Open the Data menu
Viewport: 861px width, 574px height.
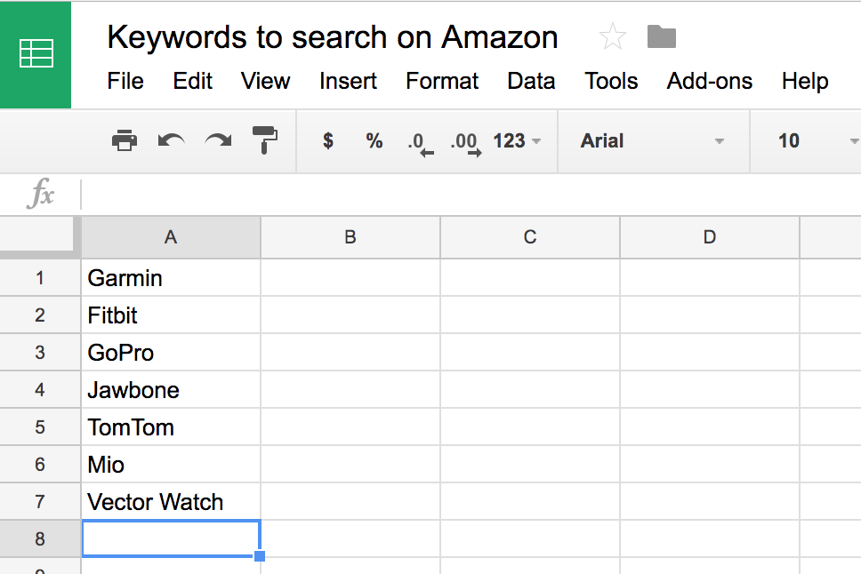[x=531, y=81]
